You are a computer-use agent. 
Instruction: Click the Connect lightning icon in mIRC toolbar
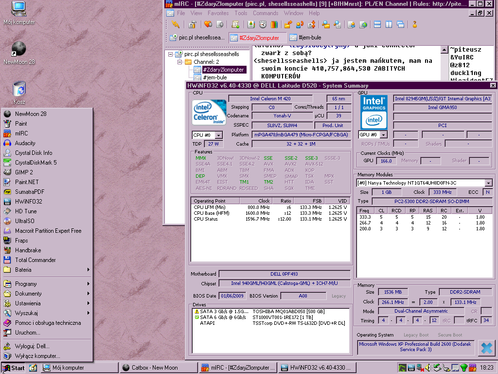(175, 24)
